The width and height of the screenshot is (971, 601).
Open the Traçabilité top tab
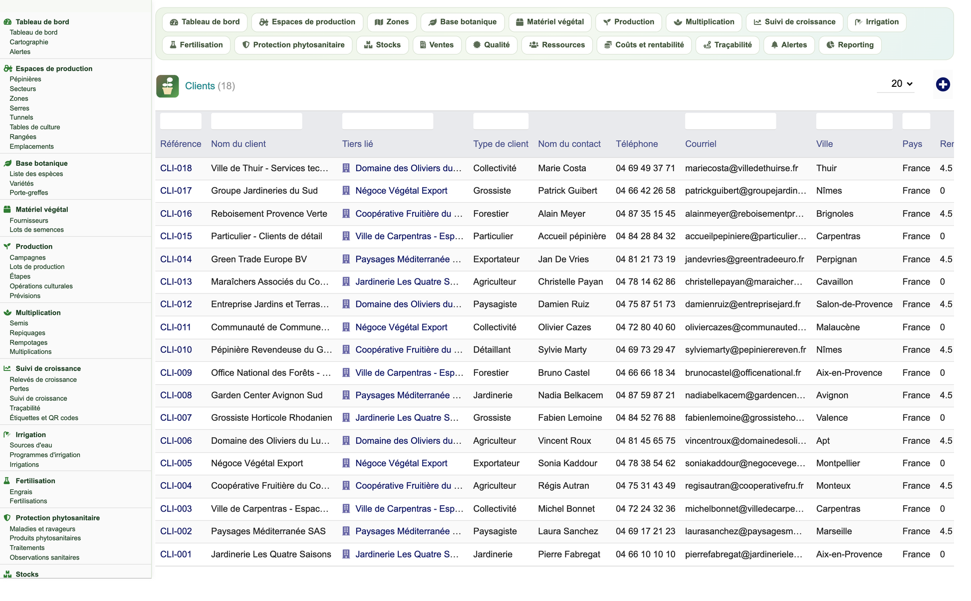point(728,45)
